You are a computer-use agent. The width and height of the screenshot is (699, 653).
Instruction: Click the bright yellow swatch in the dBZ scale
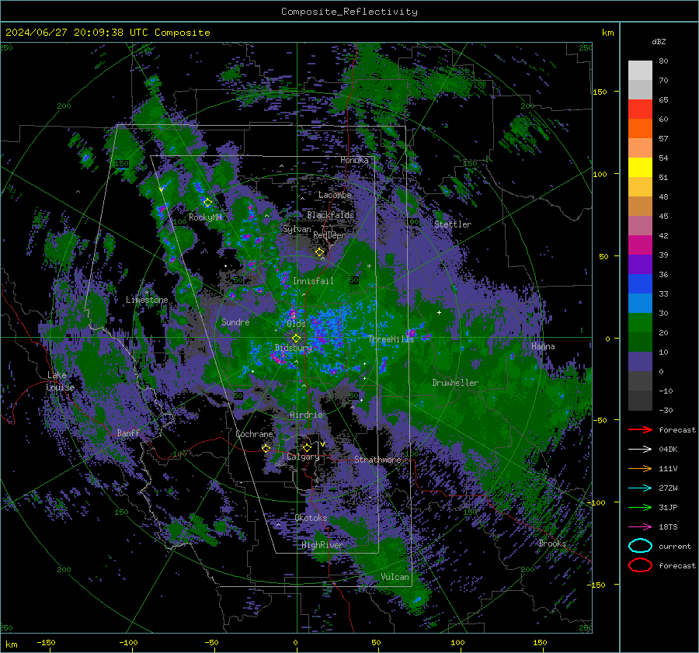pyautogui.click(x=640, y=168)
